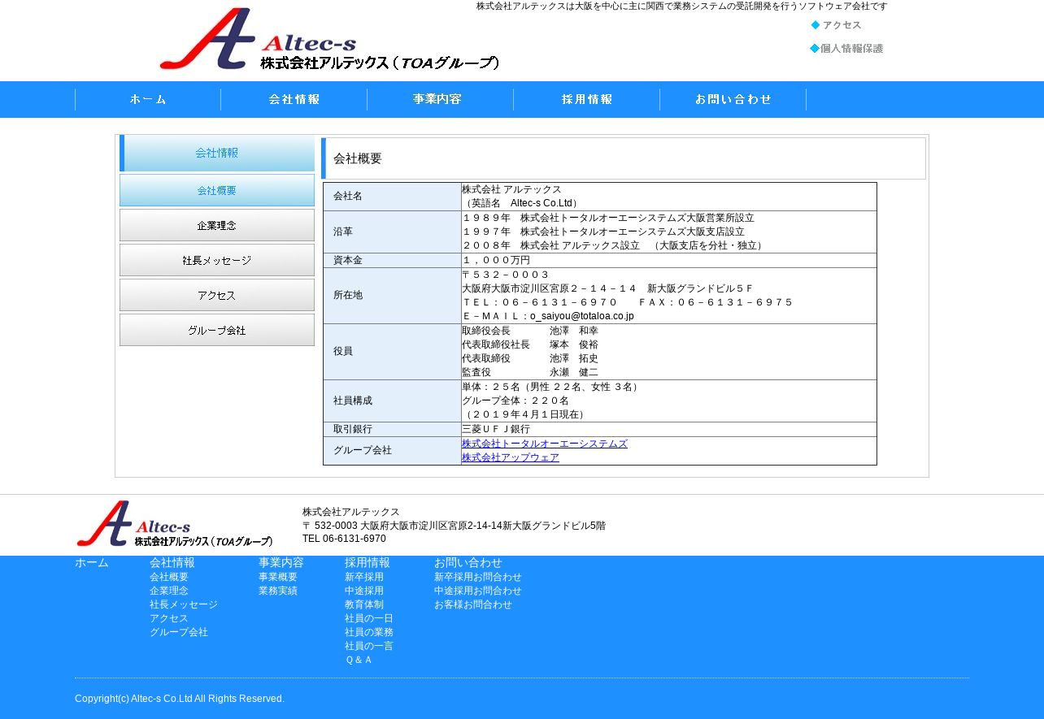Select 社長メッセージ in the sidebar

click(x=217, y=260)
